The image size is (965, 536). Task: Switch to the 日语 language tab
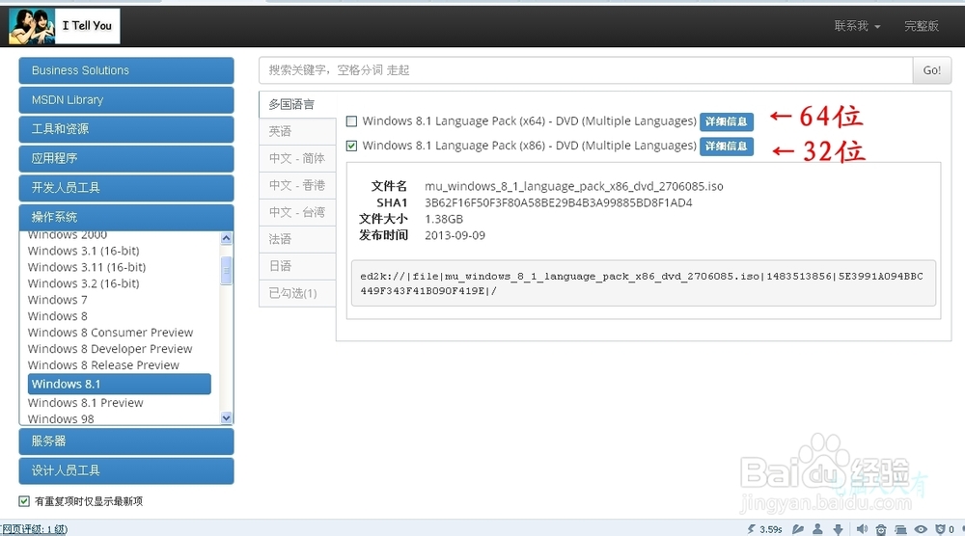point(297,266)
